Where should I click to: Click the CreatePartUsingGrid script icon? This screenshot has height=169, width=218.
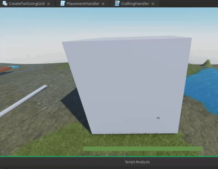click(x=5, y=3)
